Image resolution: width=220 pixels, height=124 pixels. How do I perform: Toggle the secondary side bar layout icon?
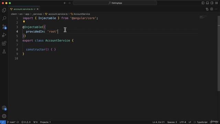(212, 3)
